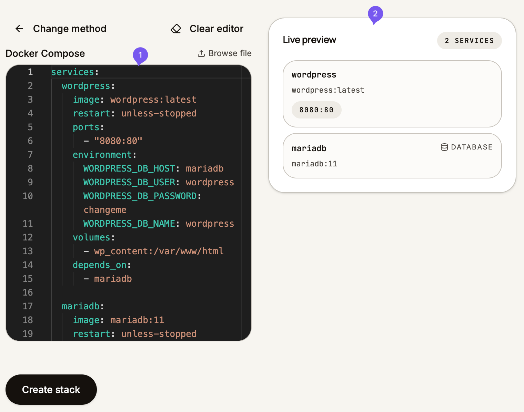Click the eraser icon beside Clear editor

(176, 29)
